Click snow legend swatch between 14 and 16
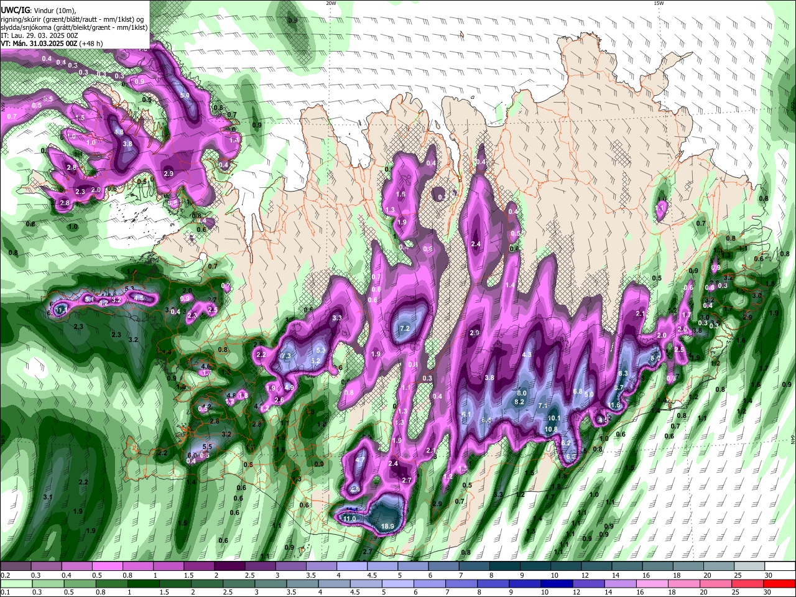 [x=627, y=567]
